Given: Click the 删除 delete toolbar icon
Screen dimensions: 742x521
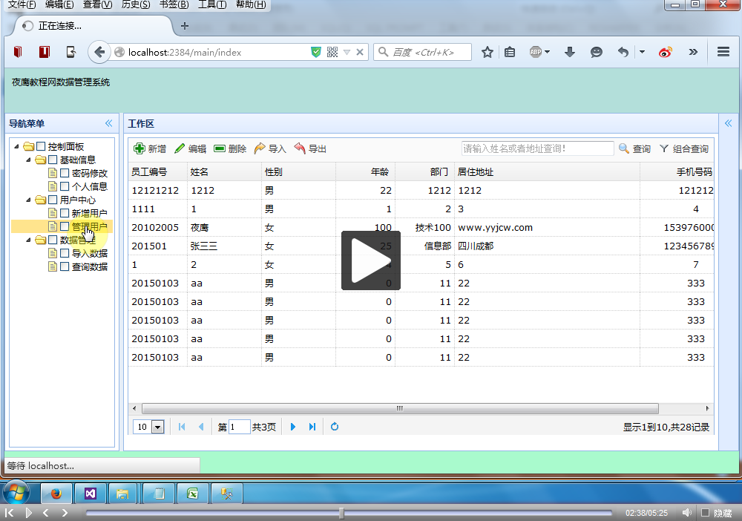Looking at the screenshot, I should coord(220,148).
